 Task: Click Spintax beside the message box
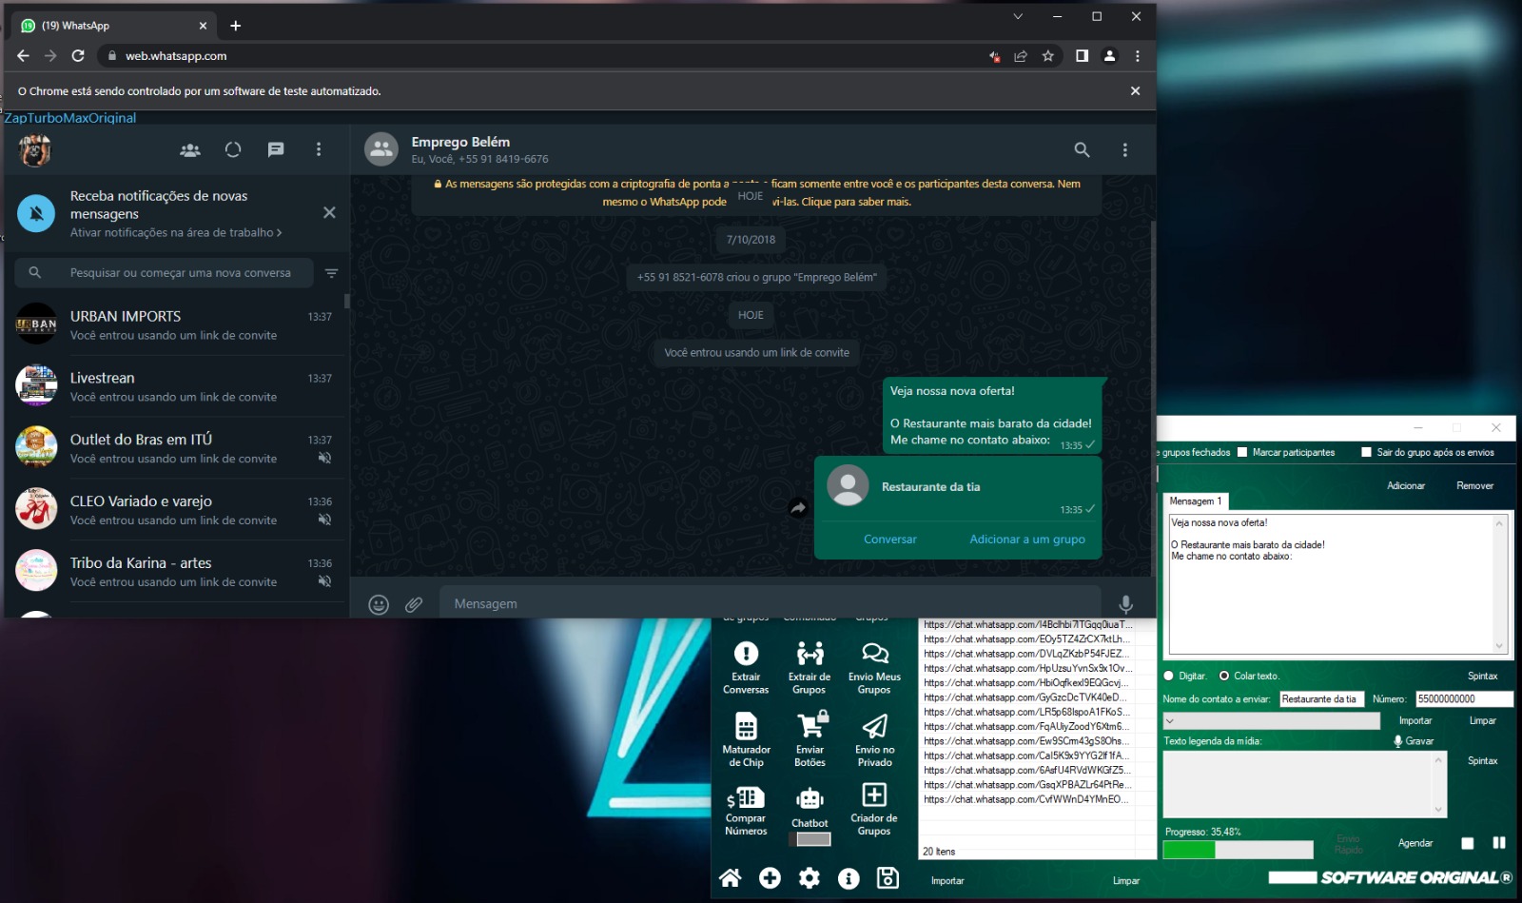1482,676
